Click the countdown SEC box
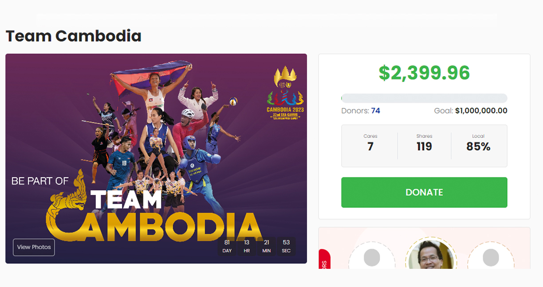This screenshot has height=287, width=543. [286, 246]
